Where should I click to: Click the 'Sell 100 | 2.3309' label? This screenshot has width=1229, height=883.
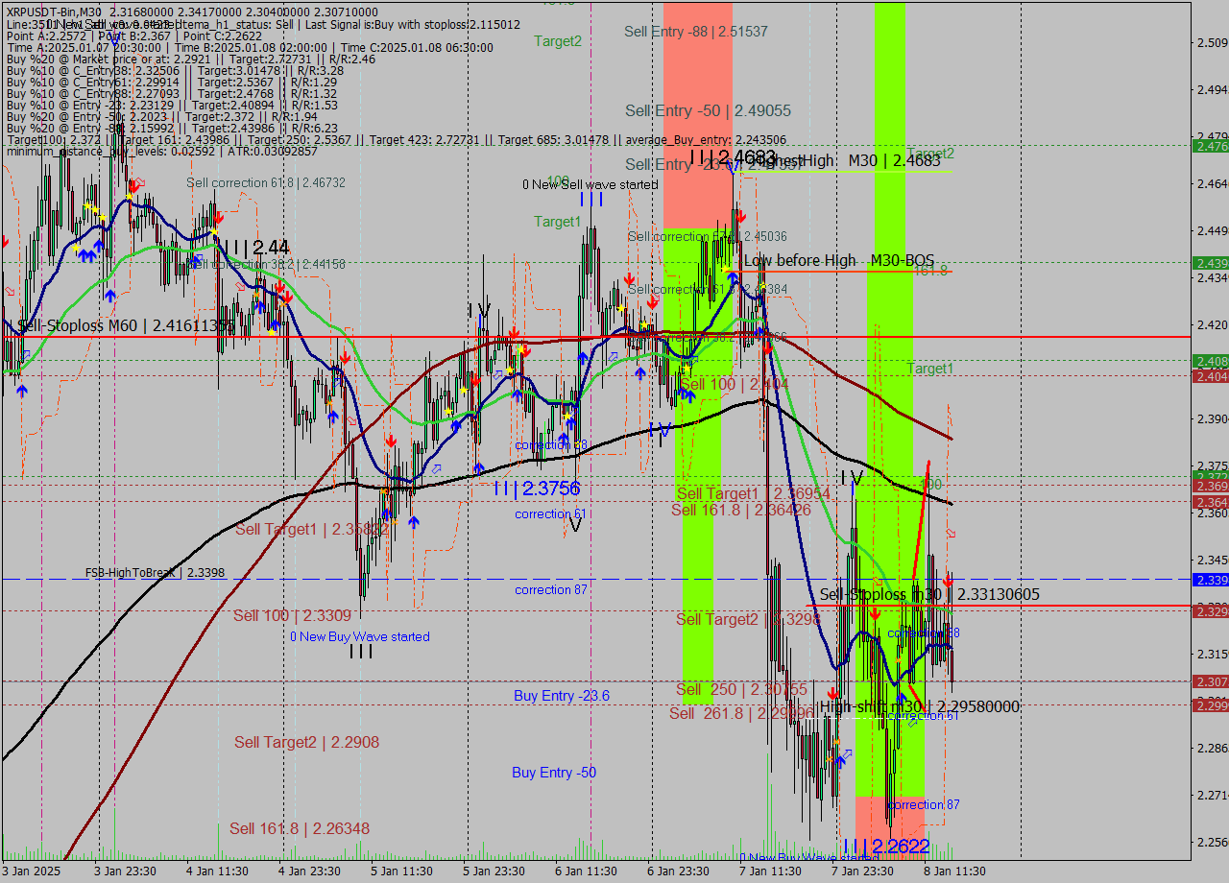click(292, 615)
